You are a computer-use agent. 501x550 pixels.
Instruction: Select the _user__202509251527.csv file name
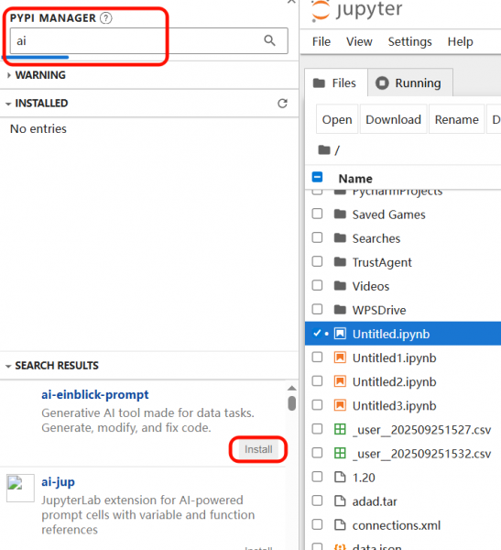click(421, 429)
